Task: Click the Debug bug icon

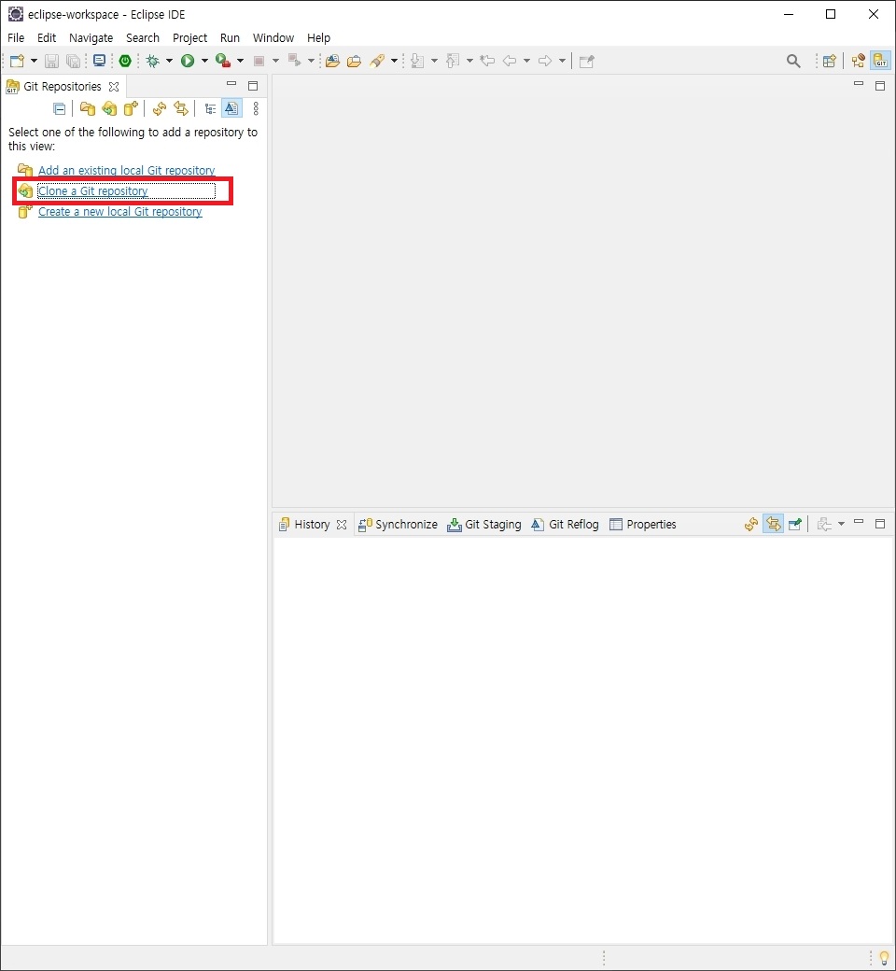Action: click(x=152, y=61)
